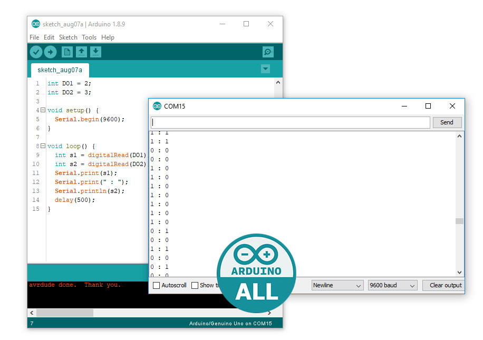Click the Send button in COM15
Screen dimensions: 483x340
click(x=447, y=122)
